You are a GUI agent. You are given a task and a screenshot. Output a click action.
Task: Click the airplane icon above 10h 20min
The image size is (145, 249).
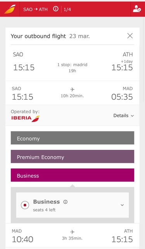[72, 89]
